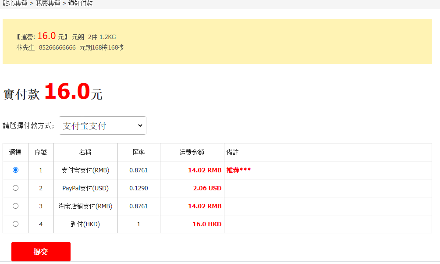
Task: Click the 16.0 HKD amount cell
Action: 207,224
